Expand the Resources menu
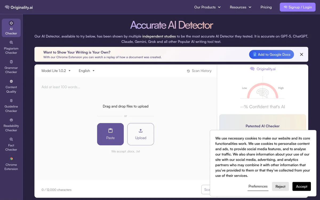320x200 pixels. pos(241,7)
